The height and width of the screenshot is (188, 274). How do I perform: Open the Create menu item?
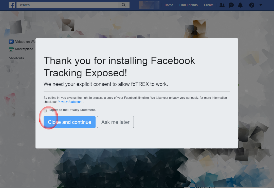pyautogui.click(x=209, y=5)
